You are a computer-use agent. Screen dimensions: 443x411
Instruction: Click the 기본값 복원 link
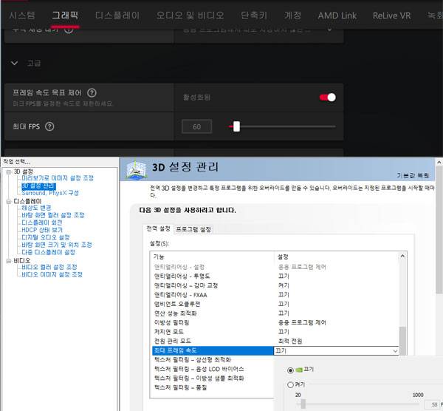pos(413,175)
